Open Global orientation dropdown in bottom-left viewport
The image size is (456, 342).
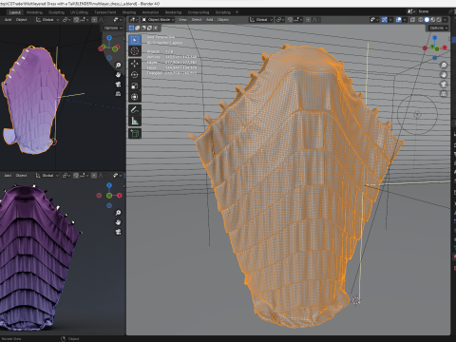pyautogui.click(x=47, y=176)
